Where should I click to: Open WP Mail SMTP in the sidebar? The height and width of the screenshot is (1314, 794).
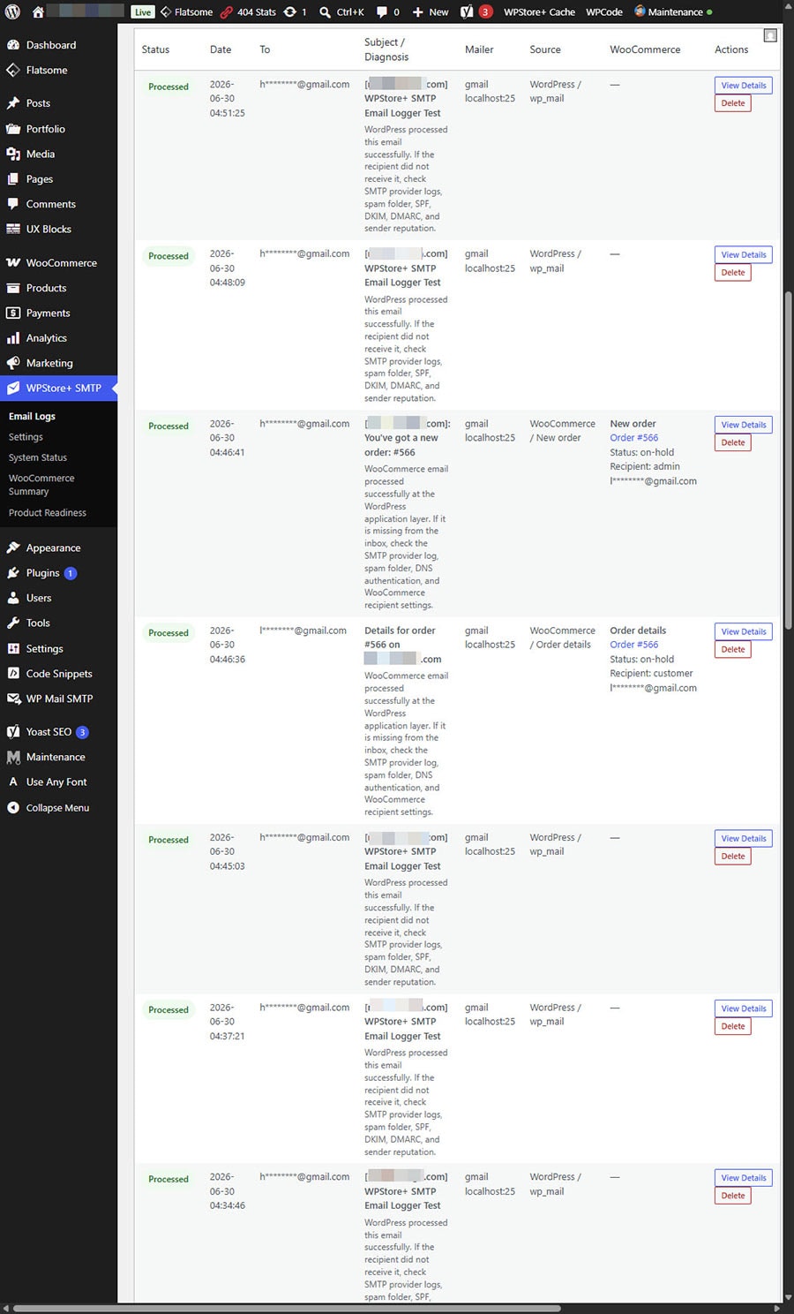[58, 699]
